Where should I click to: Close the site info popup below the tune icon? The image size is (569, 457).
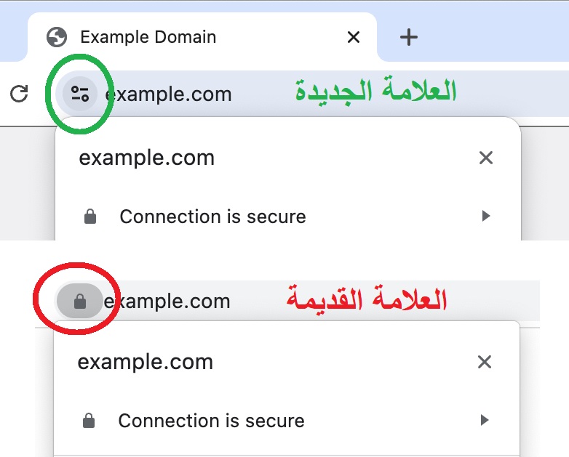click(x=485, y=158)
